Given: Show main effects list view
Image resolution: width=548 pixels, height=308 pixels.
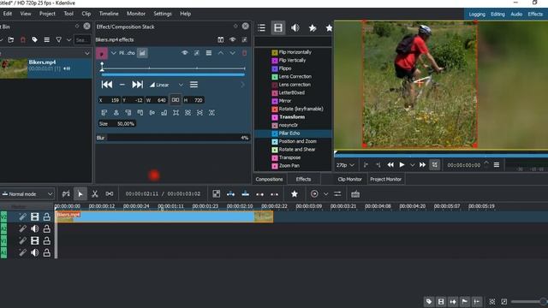Looking at the screenshot, I should click(x=261, y=28).
